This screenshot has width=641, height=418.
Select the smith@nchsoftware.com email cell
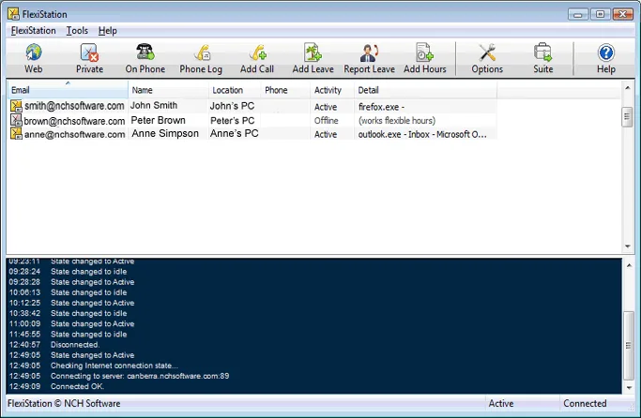pos(74,106)
